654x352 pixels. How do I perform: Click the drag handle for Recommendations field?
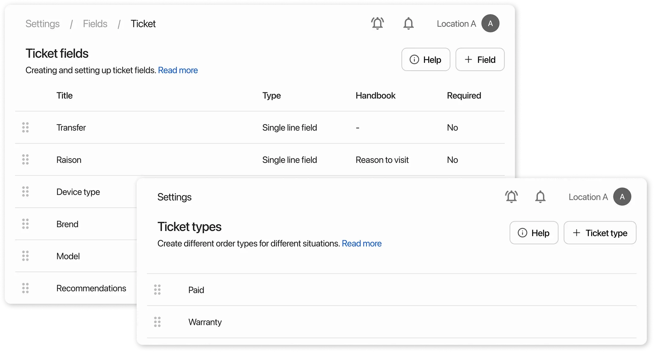[x=25, y=288]
